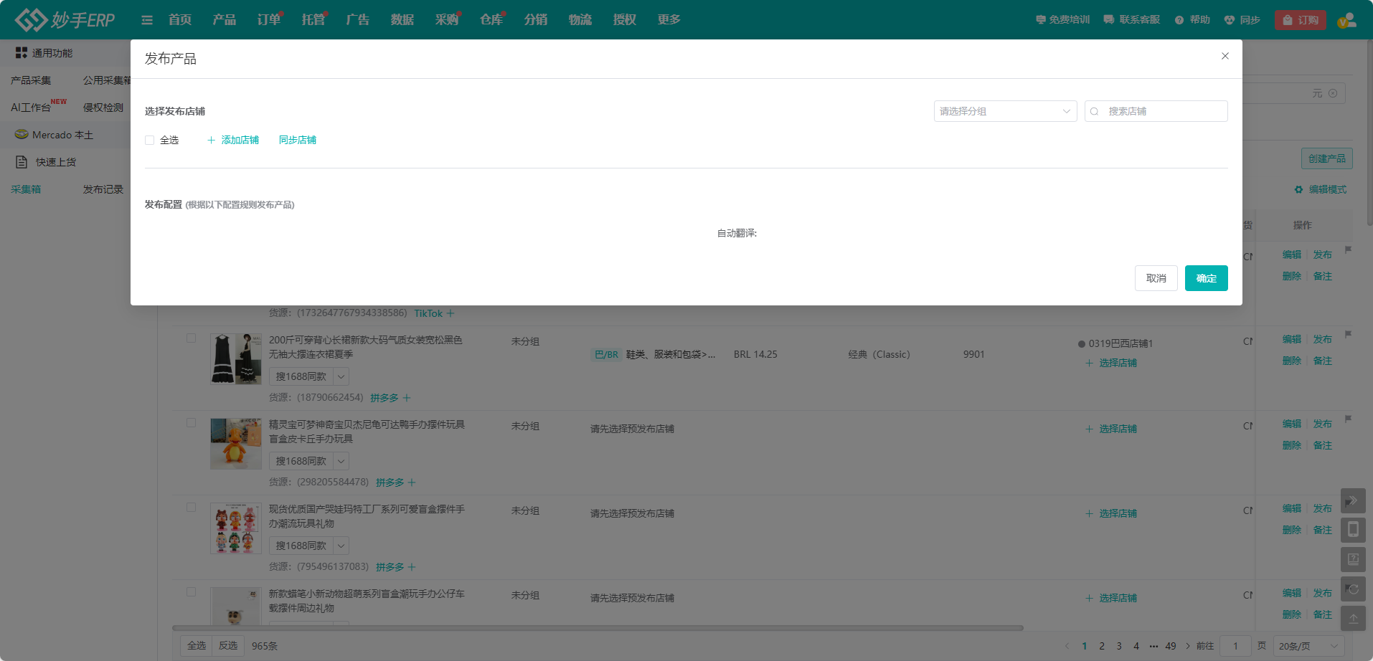Screen dimensions: 1373x661
Task: Click 选择店铺 on the 精灵宝可梦 row
Action: pyautogui.click(x=1111, y=429)
